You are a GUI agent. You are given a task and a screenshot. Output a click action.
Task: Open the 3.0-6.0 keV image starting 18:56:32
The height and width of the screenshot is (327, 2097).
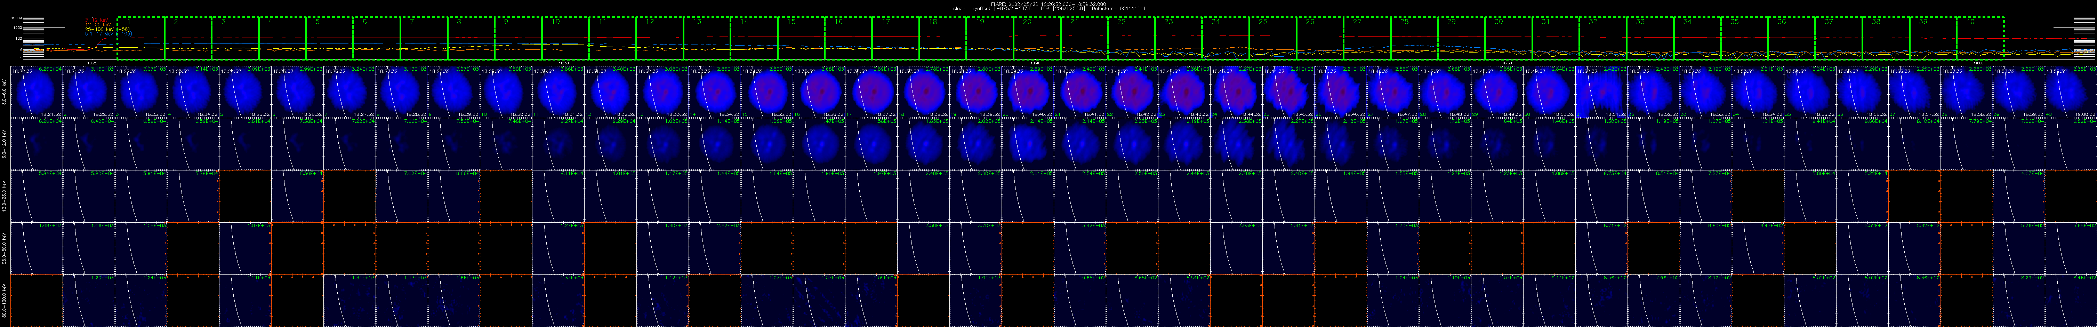[x=1915, y=92]
